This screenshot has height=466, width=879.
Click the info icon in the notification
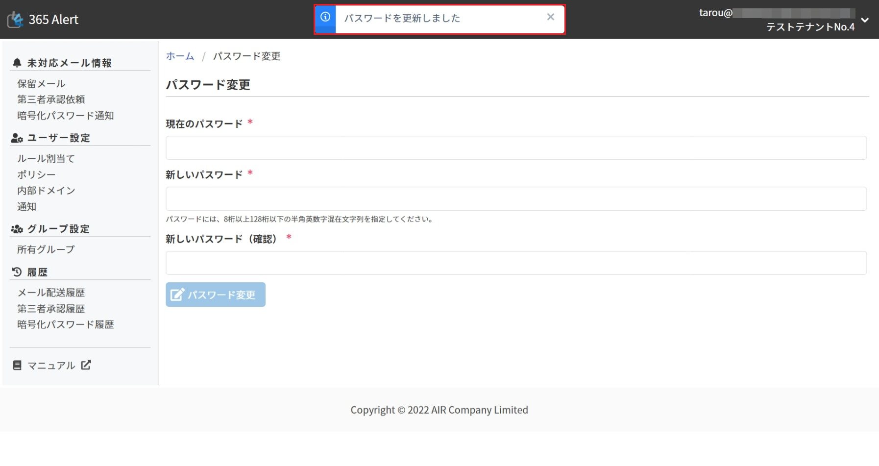pyautogui.click(x=325, y=17)
